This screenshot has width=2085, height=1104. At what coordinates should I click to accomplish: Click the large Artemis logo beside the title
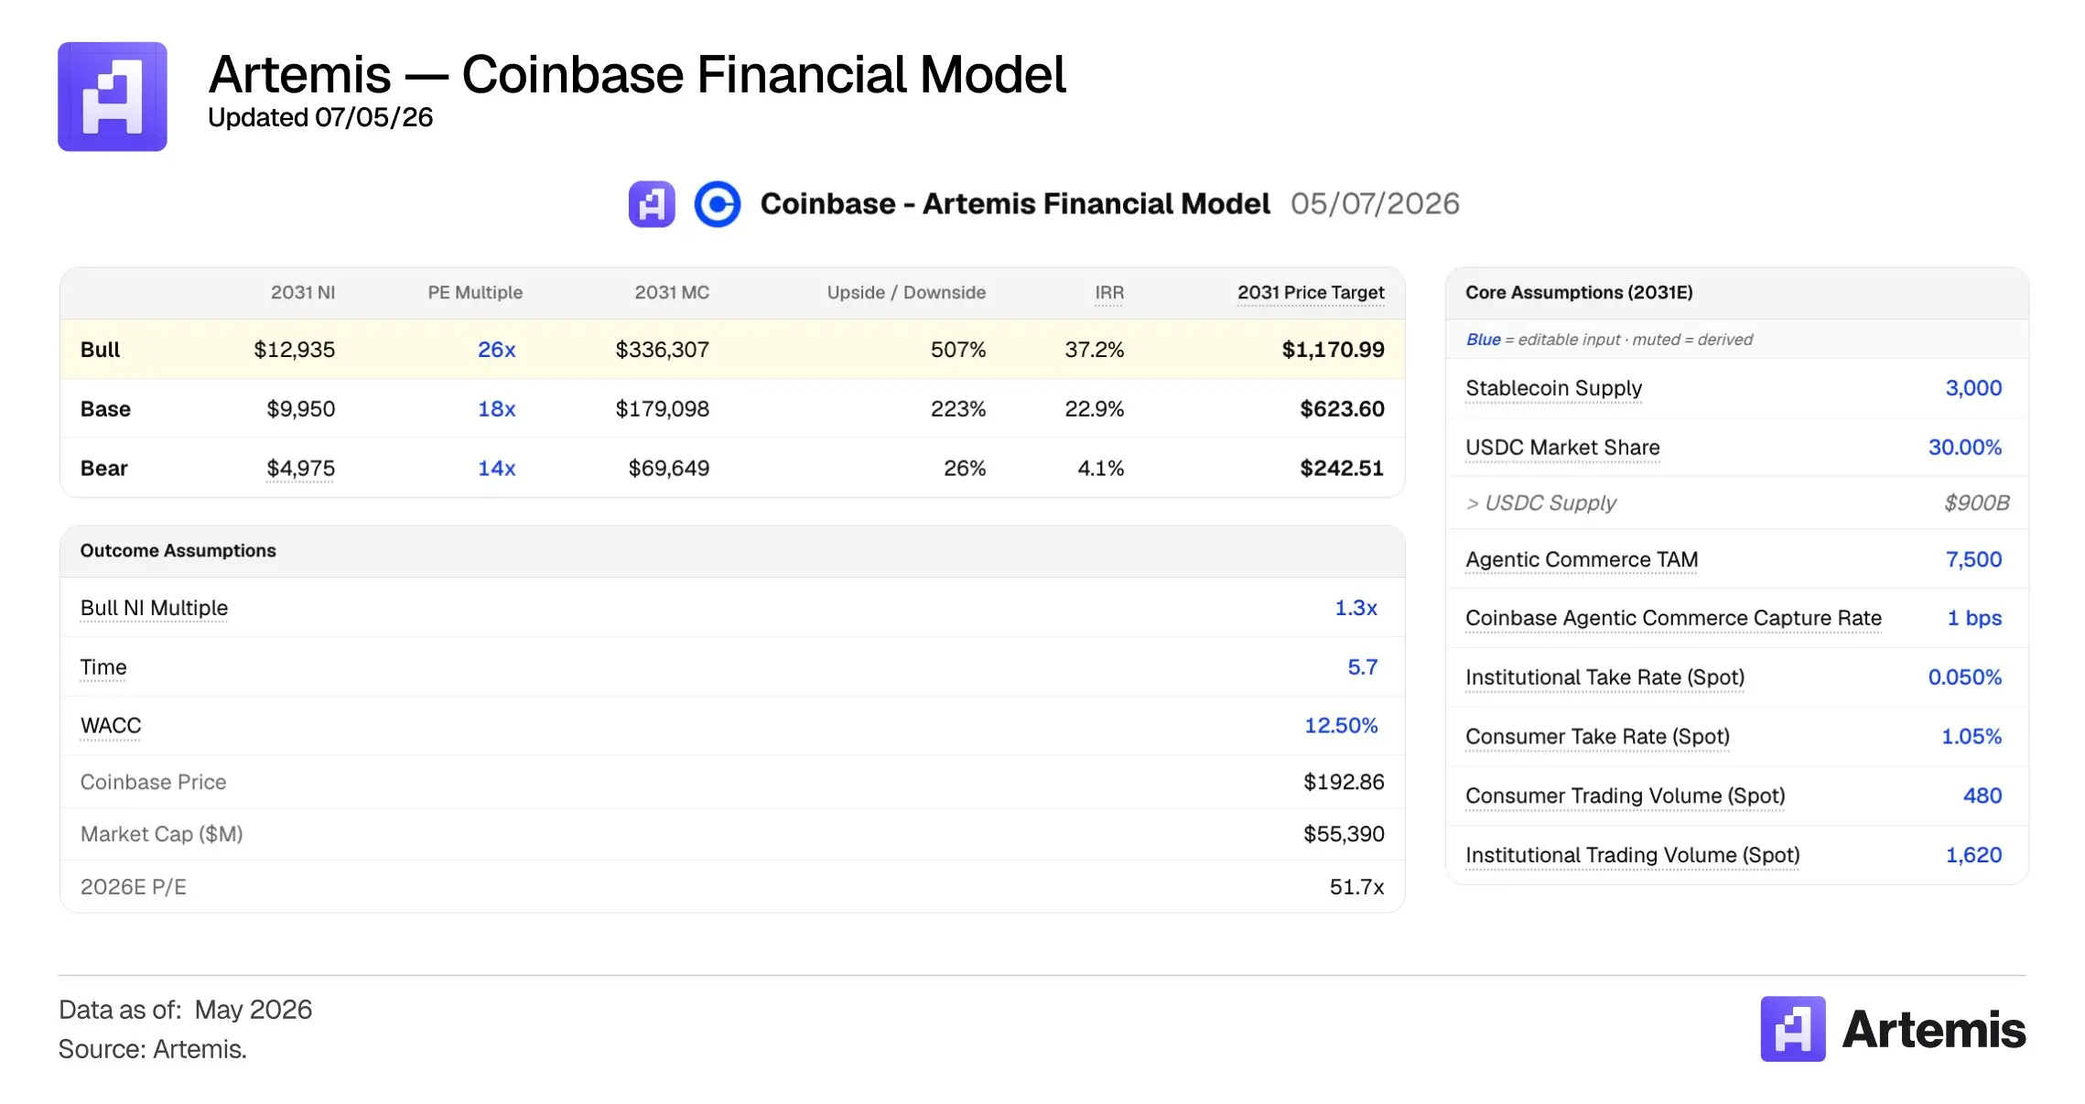(x=113, y=96)
